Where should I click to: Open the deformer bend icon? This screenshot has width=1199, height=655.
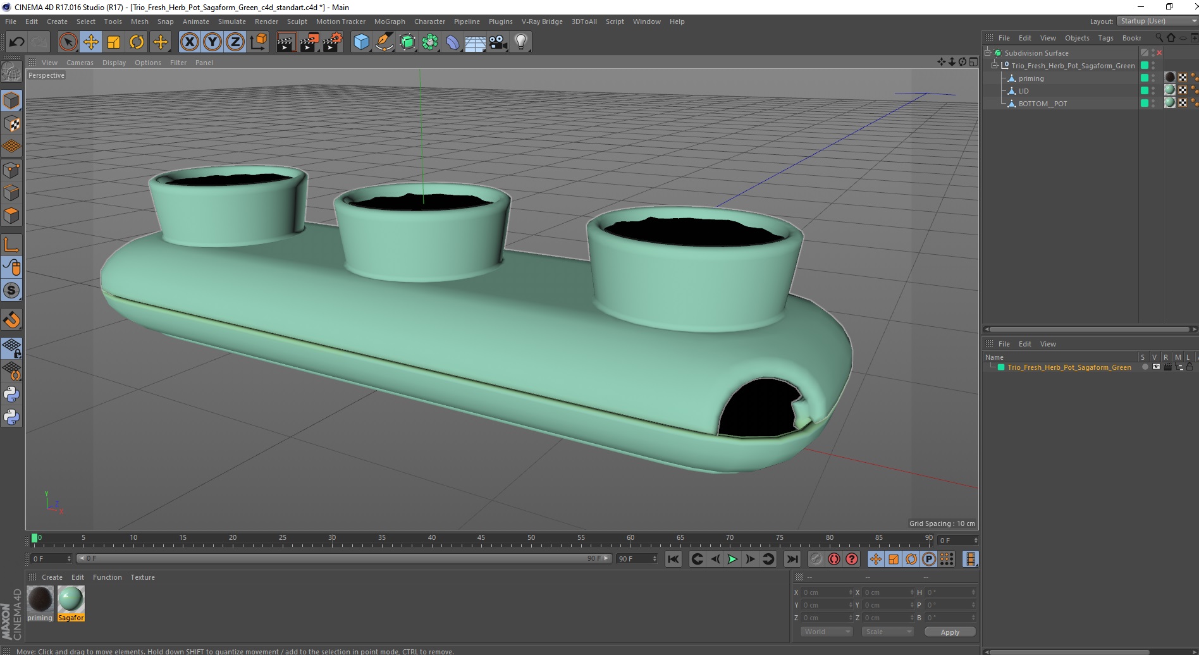453,42
